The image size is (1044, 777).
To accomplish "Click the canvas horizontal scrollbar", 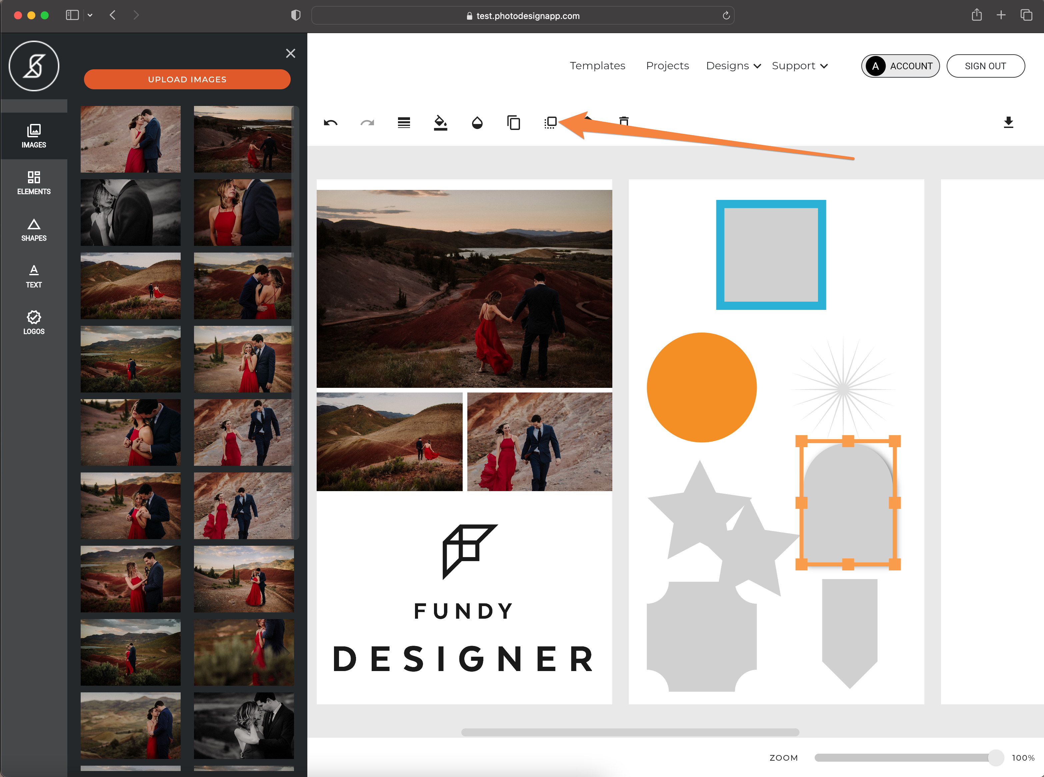I will (630, 732).
